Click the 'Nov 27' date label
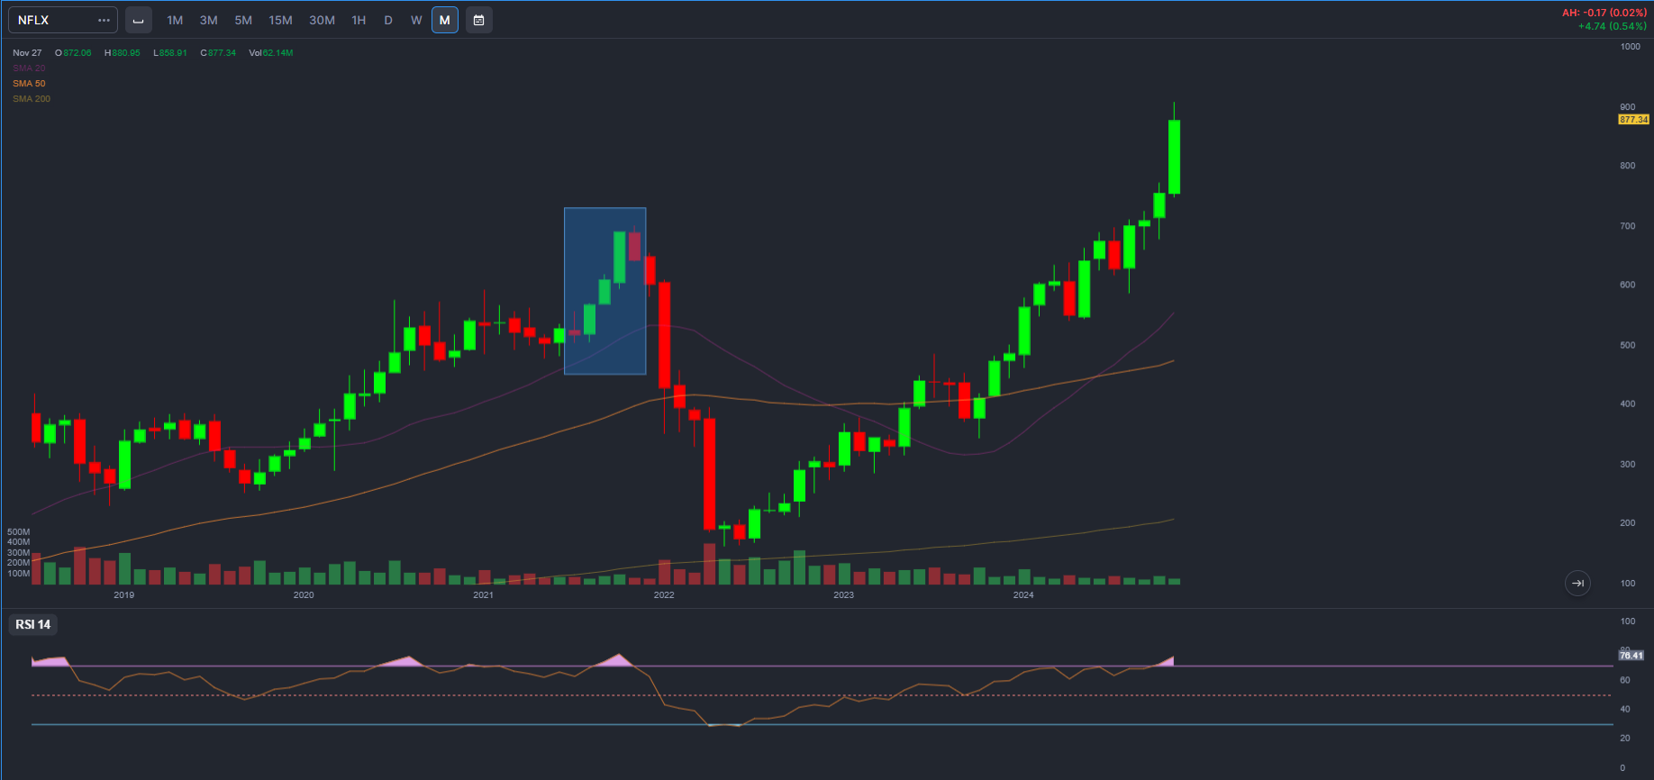1654x780 pixels. pyautogui.click(x=27, y=53)
